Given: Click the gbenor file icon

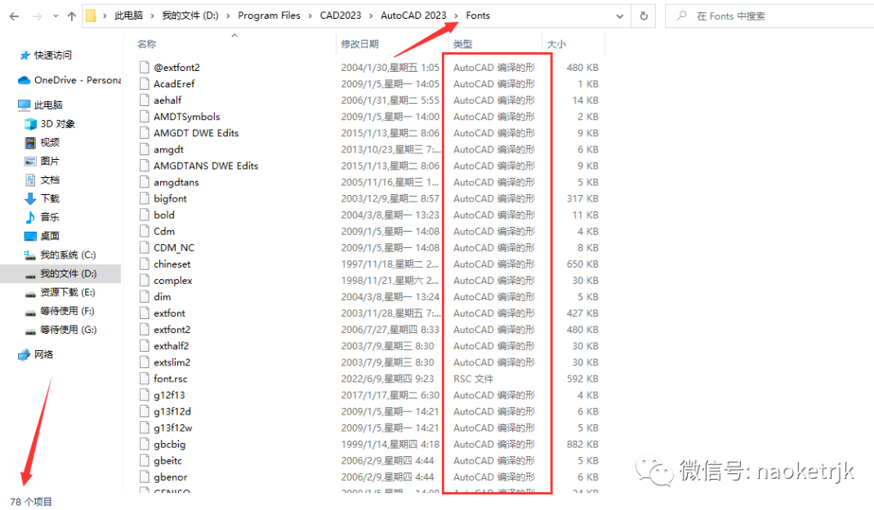Looking at the screenshot, I should coord(145,477).
